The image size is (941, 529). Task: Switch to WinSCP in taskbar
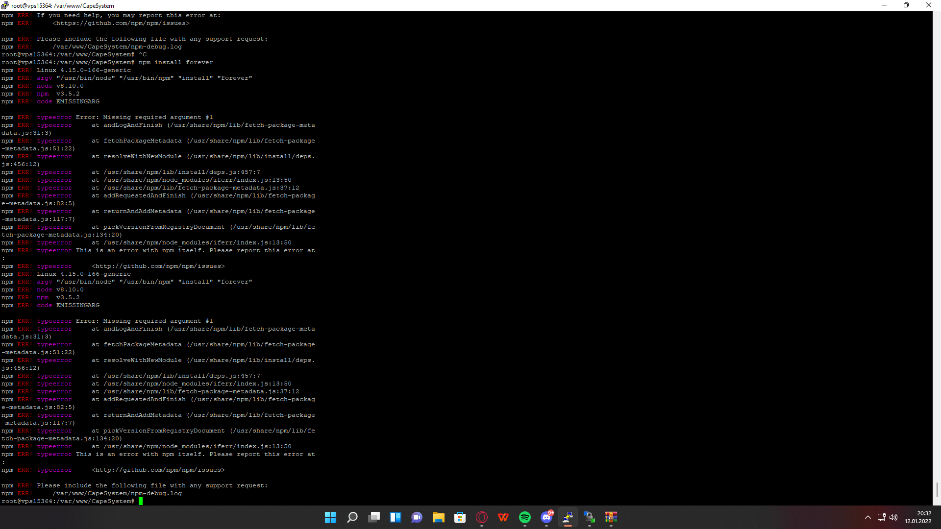(590, 517)
